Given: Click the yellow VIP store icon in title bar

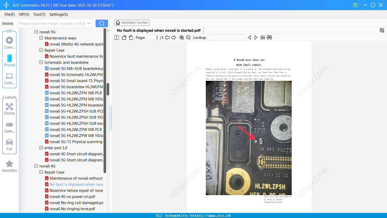Looking at the screenshot, I should pyautogui.click(x=355, y=5).
